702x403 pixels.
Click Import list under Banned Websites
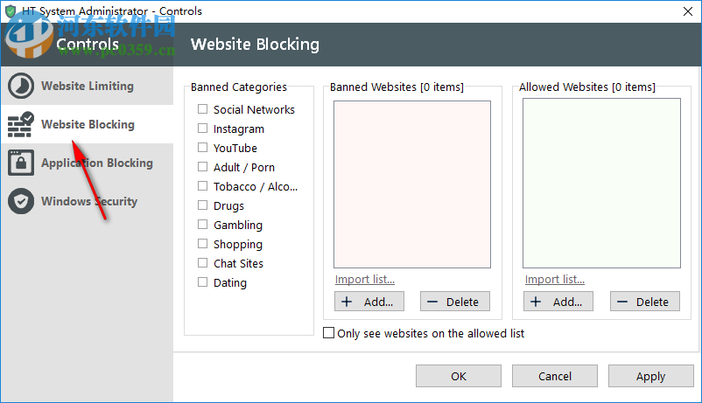point(365,280)
